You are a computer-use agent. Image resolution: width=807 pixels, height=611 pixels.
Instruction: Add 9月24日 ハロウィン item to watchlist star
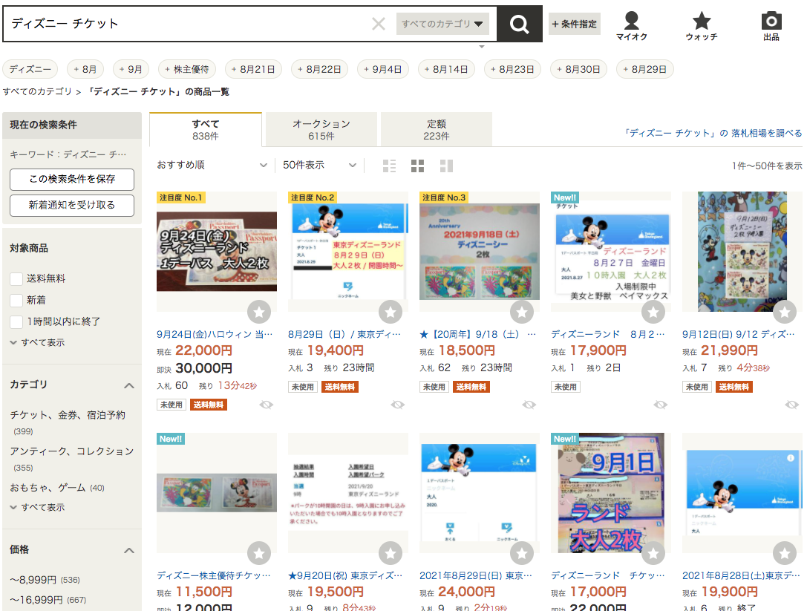[259, 311]
